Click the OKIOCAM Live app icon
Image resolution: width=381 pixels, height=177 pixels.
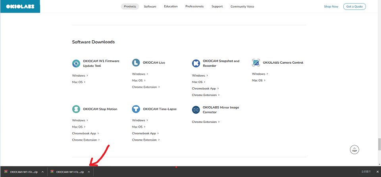[x=136, y=63]
